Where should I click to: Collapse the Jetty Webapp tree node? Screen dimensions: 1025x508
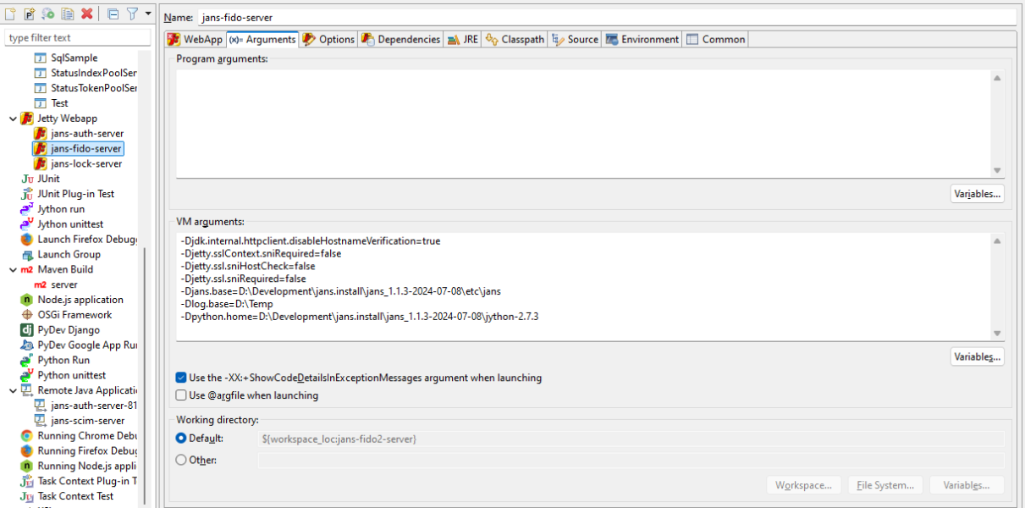tap(13, 119)
